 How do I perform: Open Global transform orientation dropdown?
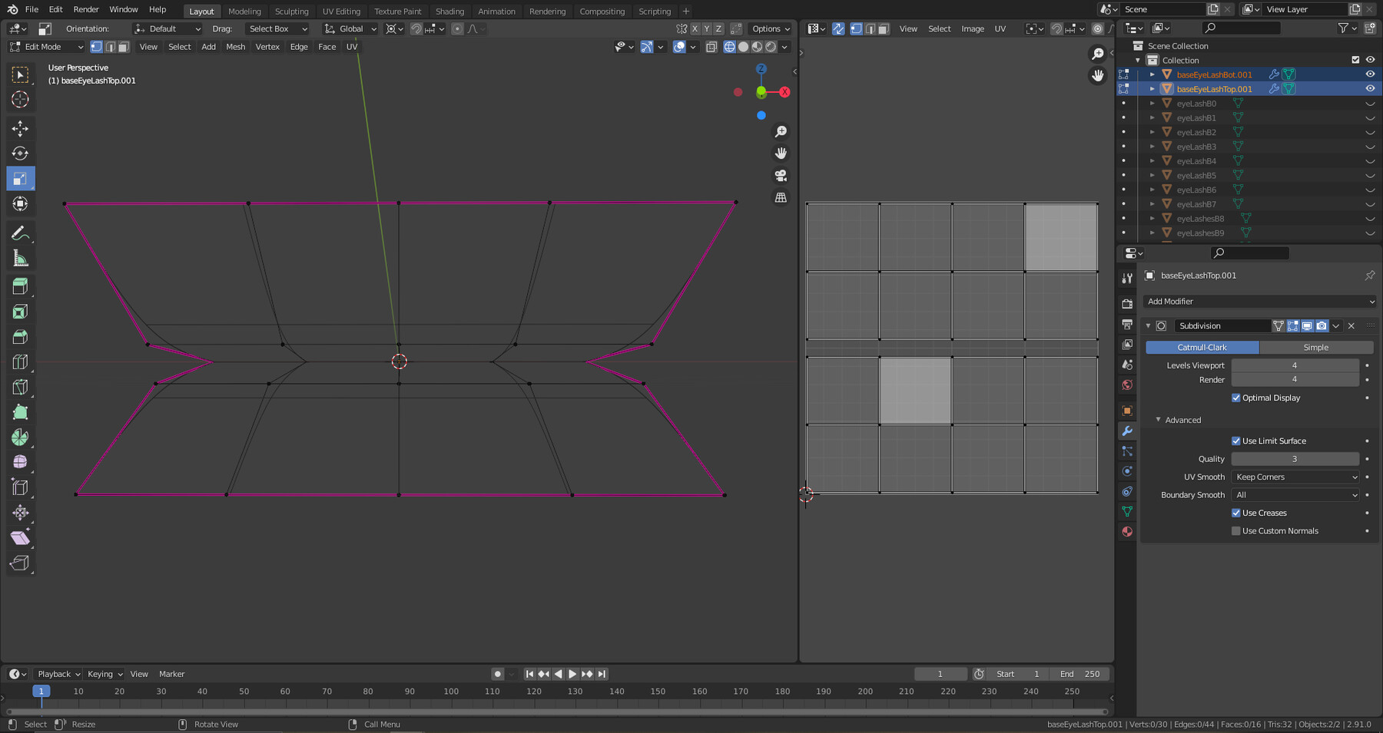click(350, 28)
